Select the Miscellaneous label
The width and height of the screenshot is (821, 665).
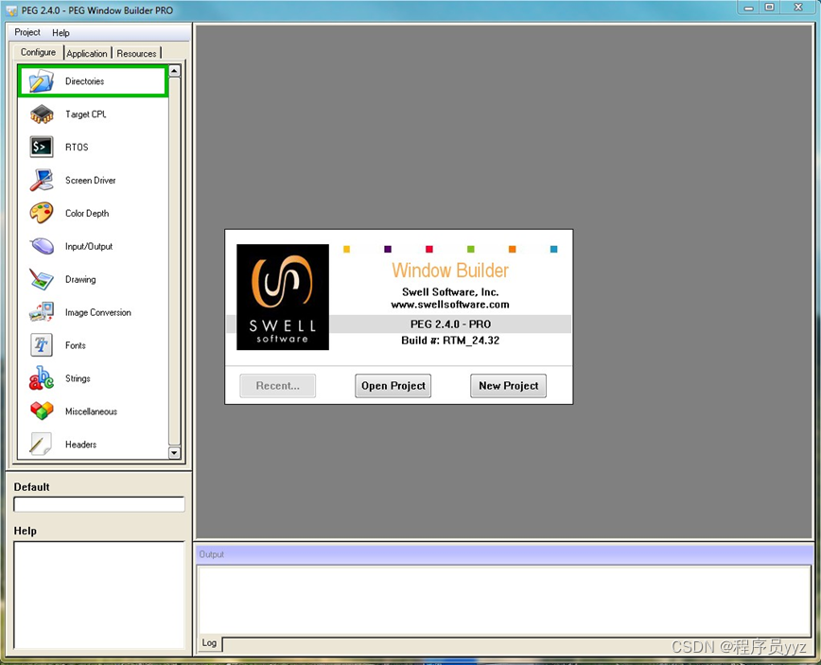(91, 411)
